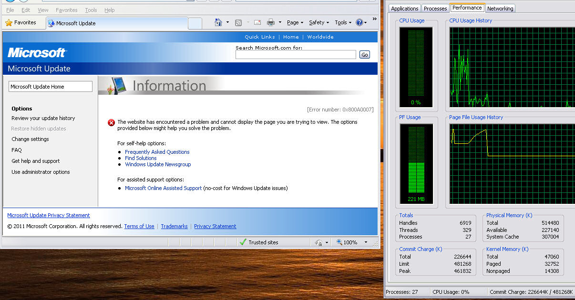Viewport: 575px width, 300px height.
Task: Click the Print icon in the toolbar
Action: tap(271, 22)
